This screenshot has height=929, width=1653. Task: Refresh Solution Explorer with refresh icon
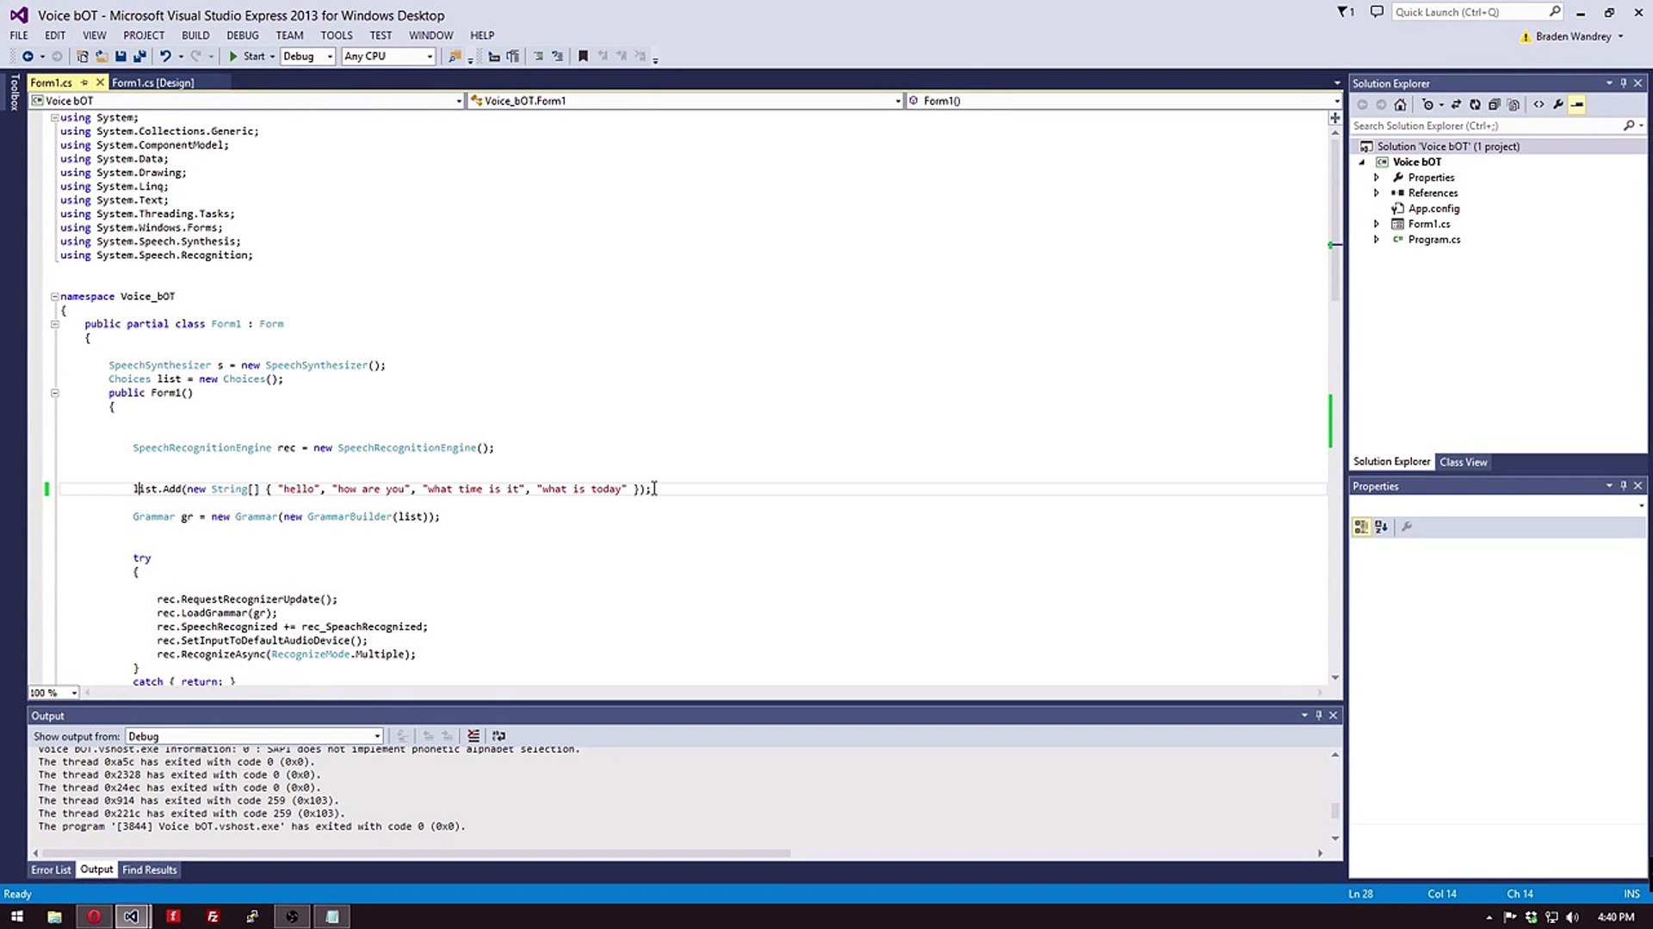pyautogui.click(x=1475, y=105)
